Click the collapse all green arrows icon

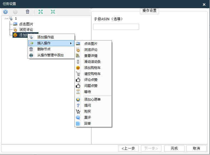point(53,12)
